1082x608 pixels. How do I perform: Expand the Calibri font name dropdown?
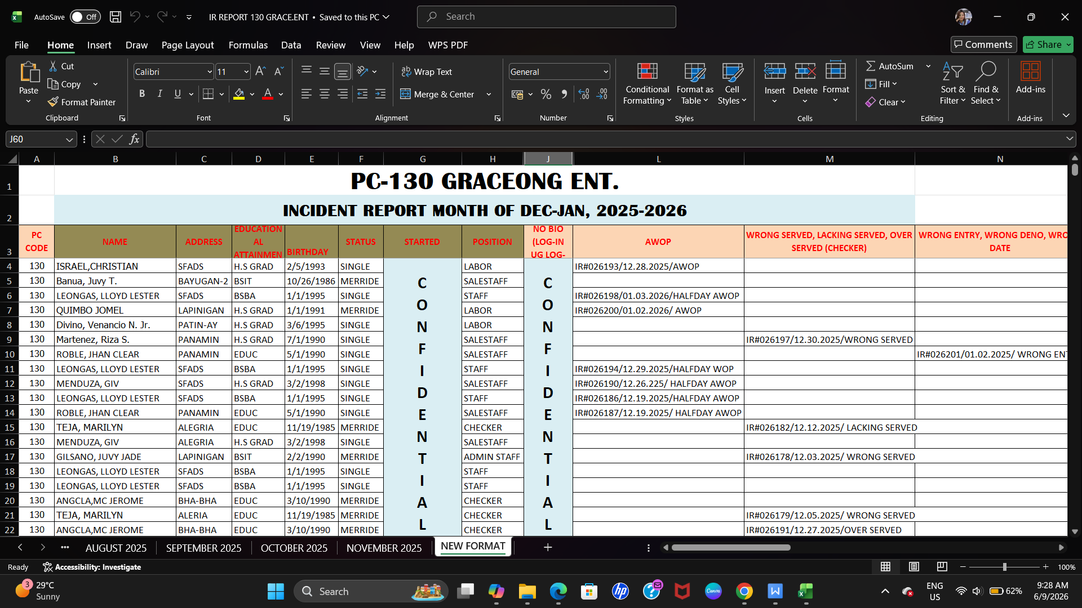click(x=210, y=71)
